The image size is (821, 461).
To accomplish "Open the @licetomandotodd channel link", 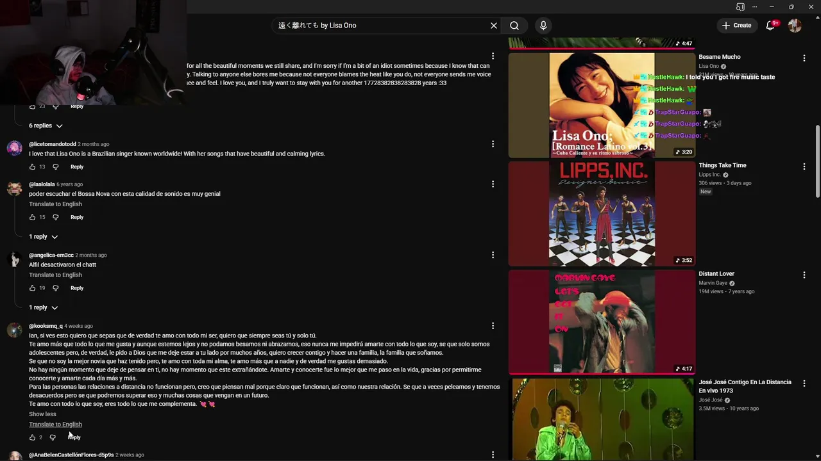I will coord(53,144).
